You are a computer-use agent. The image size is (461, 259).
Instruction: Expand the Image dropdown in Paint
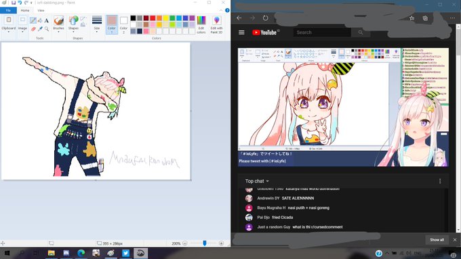pos(22,32)
